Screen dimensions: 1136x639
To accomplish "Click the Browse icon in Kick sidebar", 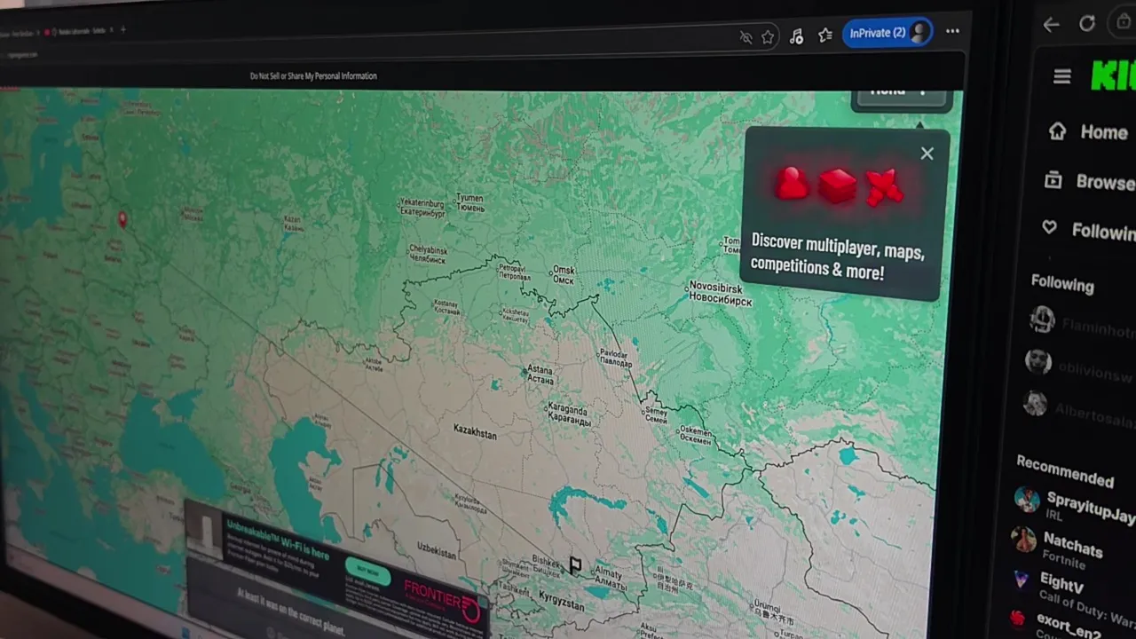I will [1053, 180].
